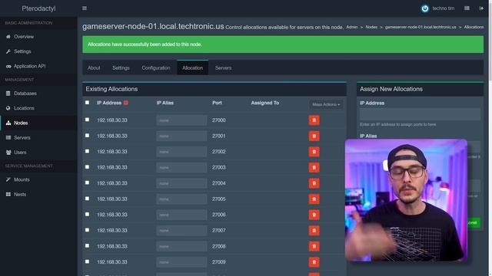Click the new allocation IP Address field
Screen dimensions: 492x276
pos(420,114)
